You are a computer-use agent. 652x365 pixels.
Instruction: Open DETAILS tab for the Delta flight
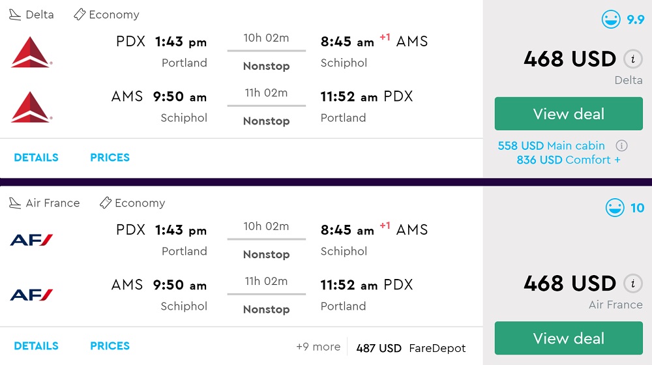[37, 158]
